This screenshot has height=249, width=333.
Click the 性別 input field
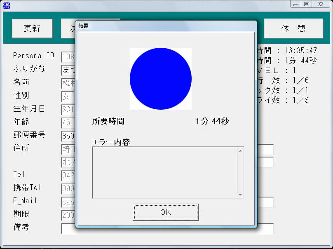[x=68, y=96]
